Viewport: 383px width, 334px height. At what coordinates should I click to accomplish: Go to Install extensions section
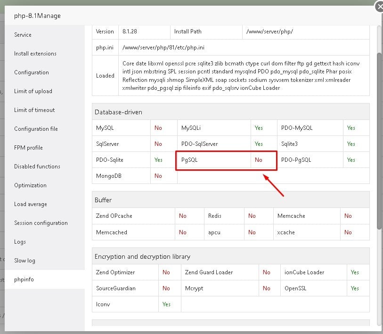(35, 54)
